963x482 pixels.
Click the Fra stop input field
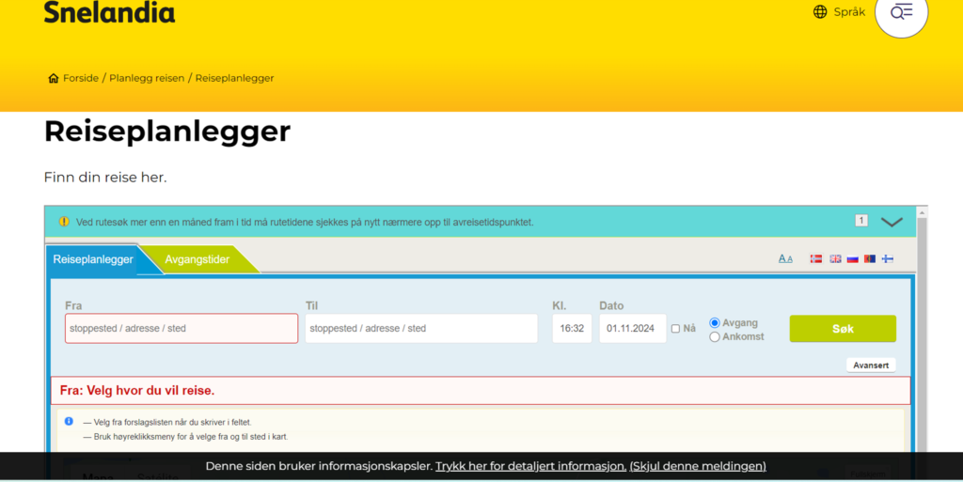coord(182,329)
